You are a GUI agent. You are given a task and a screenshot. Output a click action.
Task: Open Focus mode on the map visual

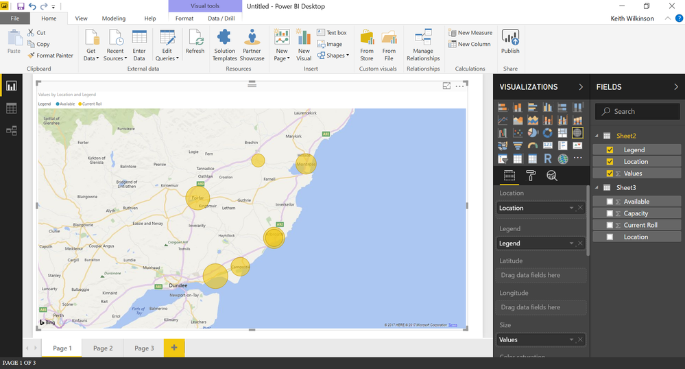coord(446,86)
